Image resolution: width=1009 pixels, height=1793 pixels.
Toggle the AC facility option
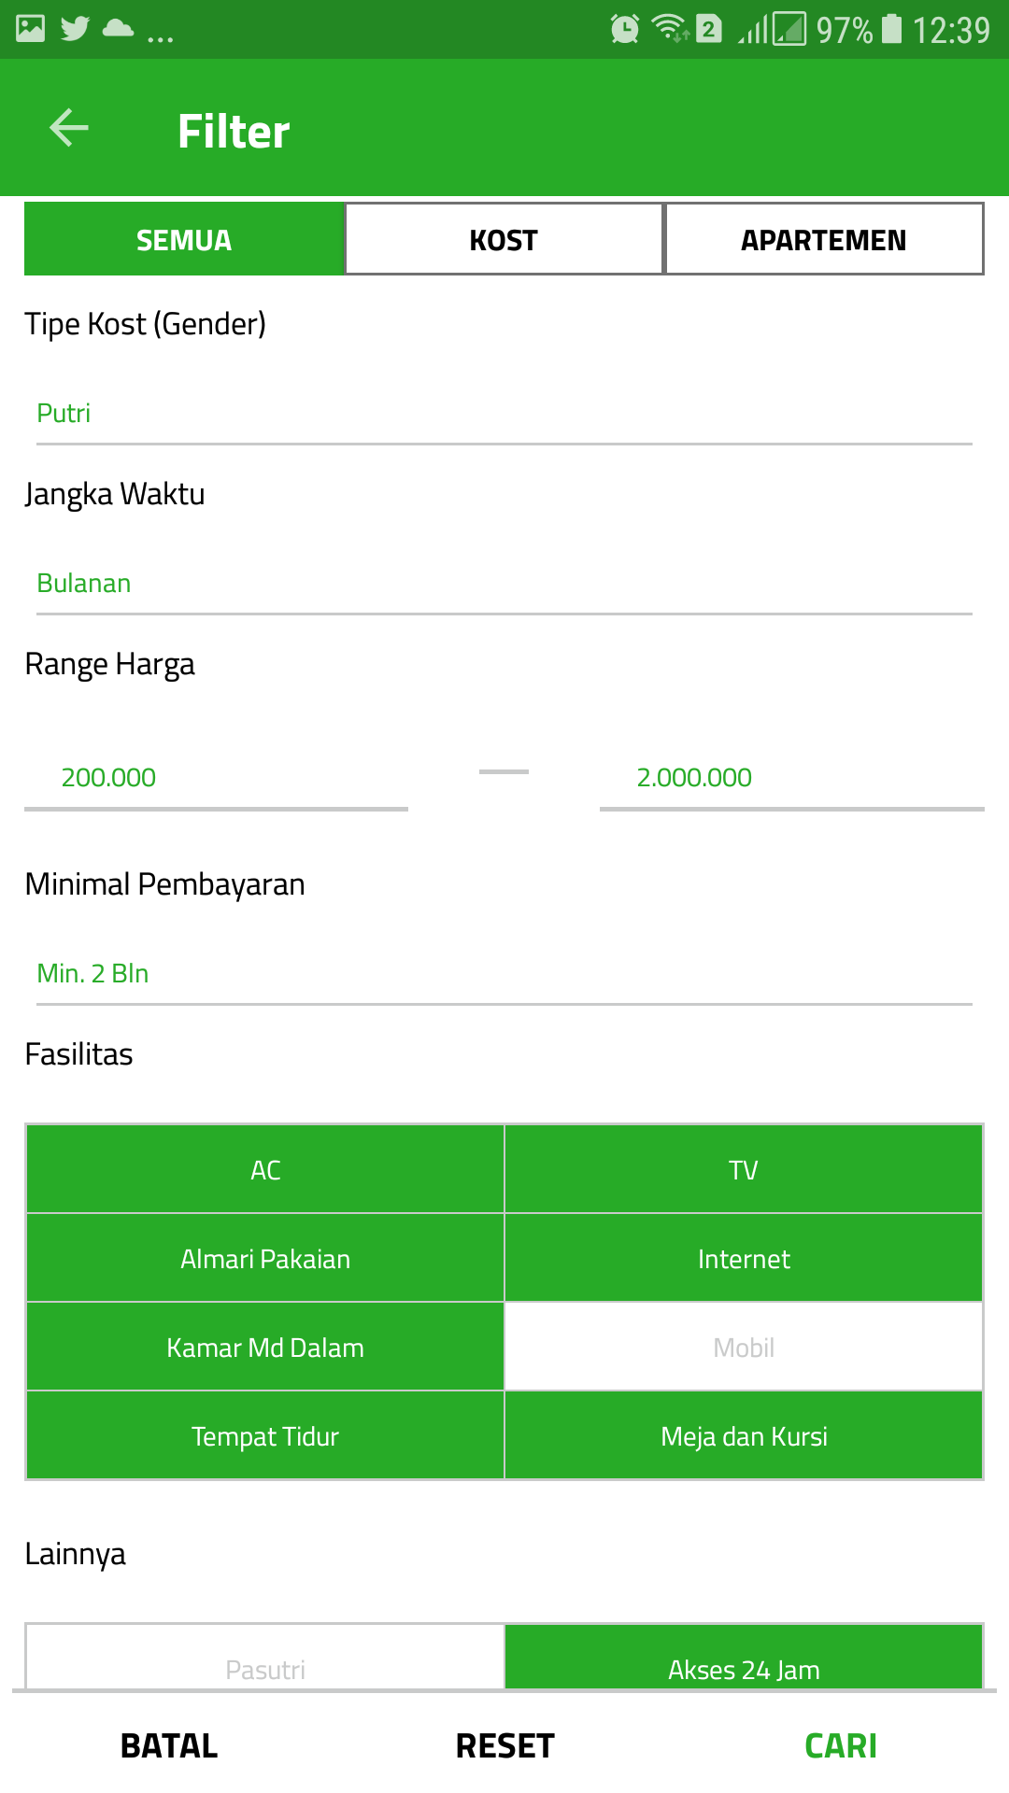coord(265,1169)
